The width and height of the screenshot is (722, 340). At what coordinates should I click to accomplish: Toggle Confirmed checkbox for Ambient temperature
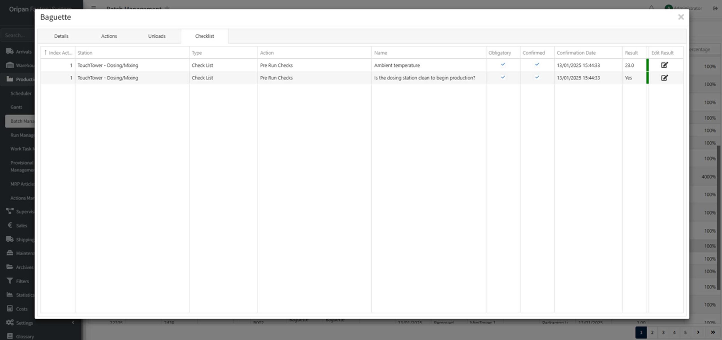[537, 65]
